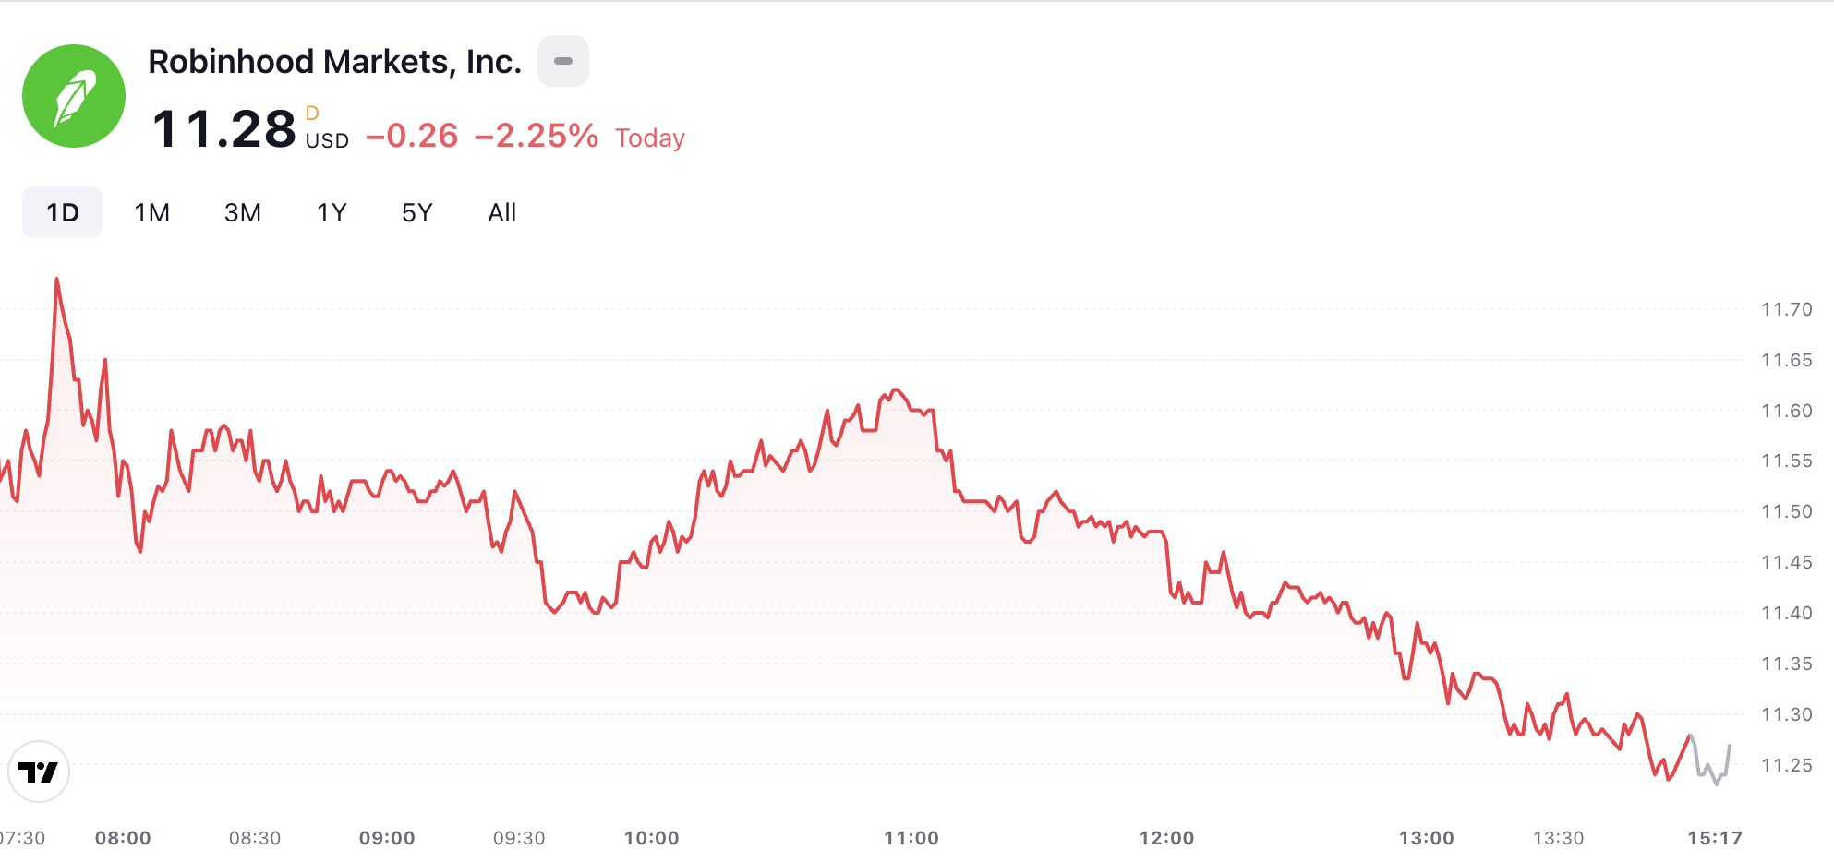Click the 09:00 time axis label
1834x862 pixels.
click(387, 838)
